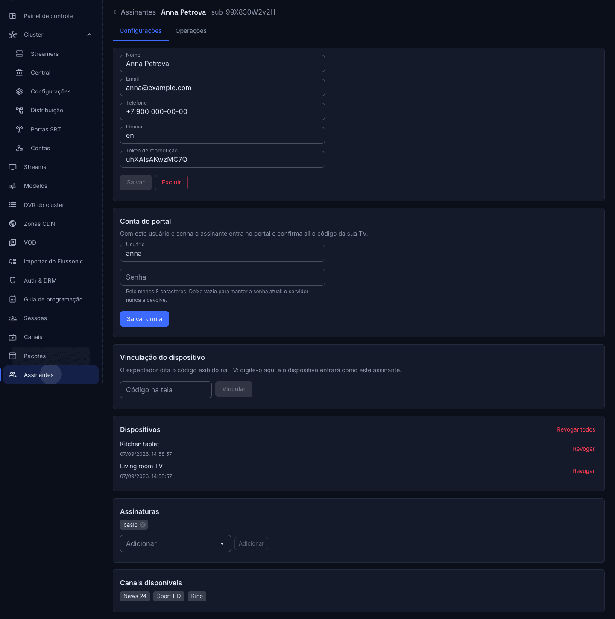Open the Adicionar subscription dropdown
Screen dimensions: 615x619
point(176,543)
